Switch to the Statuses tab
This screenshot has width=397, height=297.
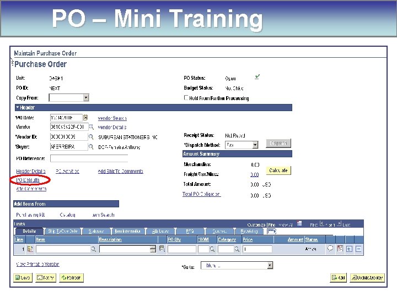click(x=96, y=231)
